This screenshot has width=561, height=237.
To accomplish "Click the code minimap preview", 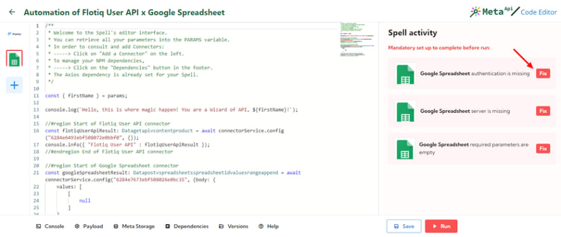I will click(357, 39).
